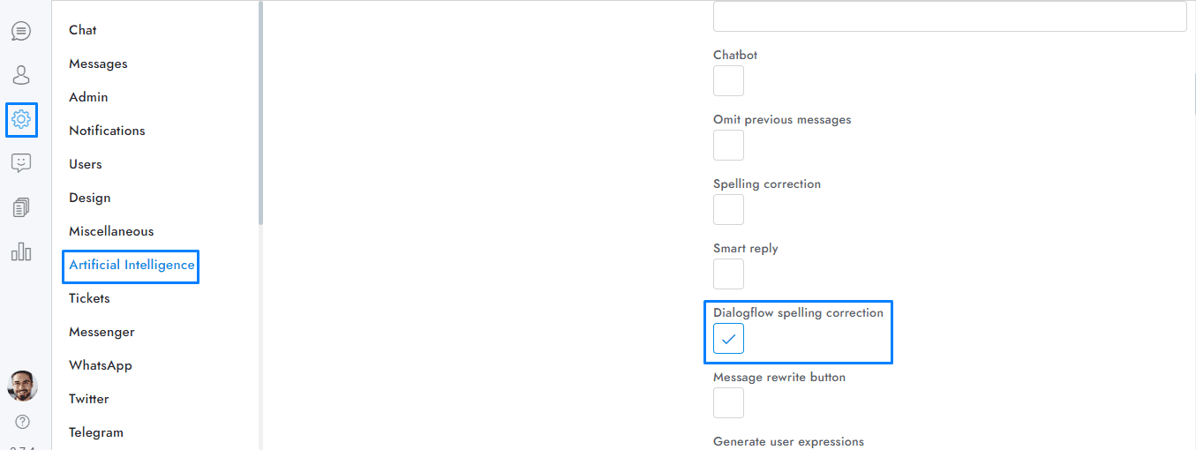This screenshot has width=1196, height=450.
Task: Enable Omit previous messages checkbox
Action: [728, 146]
